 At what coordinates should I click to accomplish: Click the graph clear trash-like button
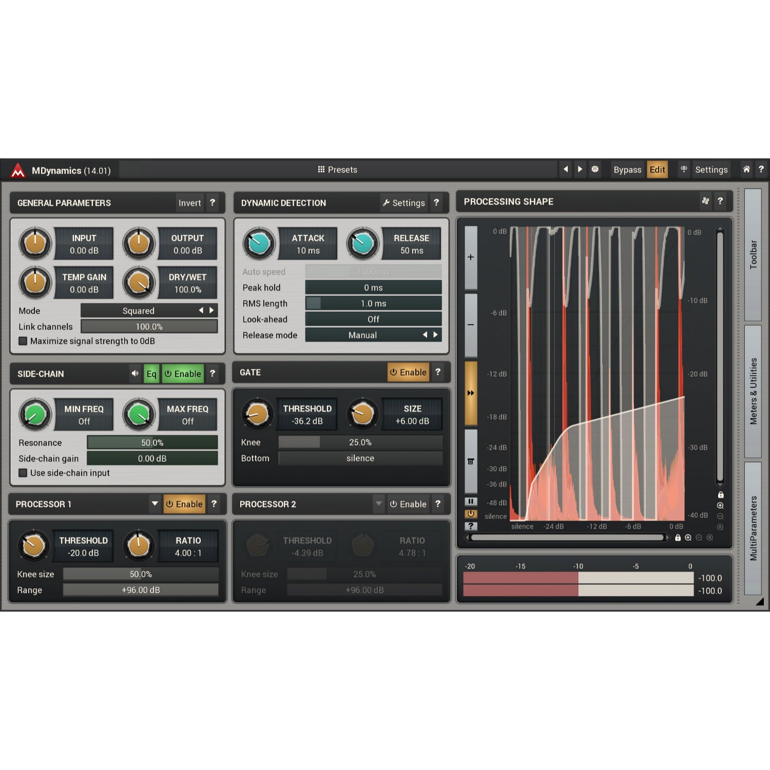pos(471,461)
